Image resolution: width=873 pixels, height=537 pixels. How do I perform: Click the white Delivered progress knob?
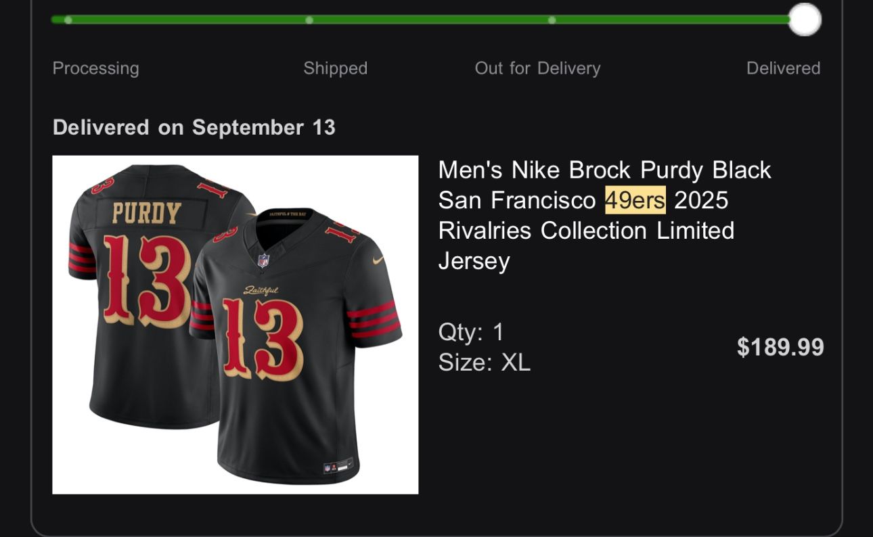[x=805, y=20]
